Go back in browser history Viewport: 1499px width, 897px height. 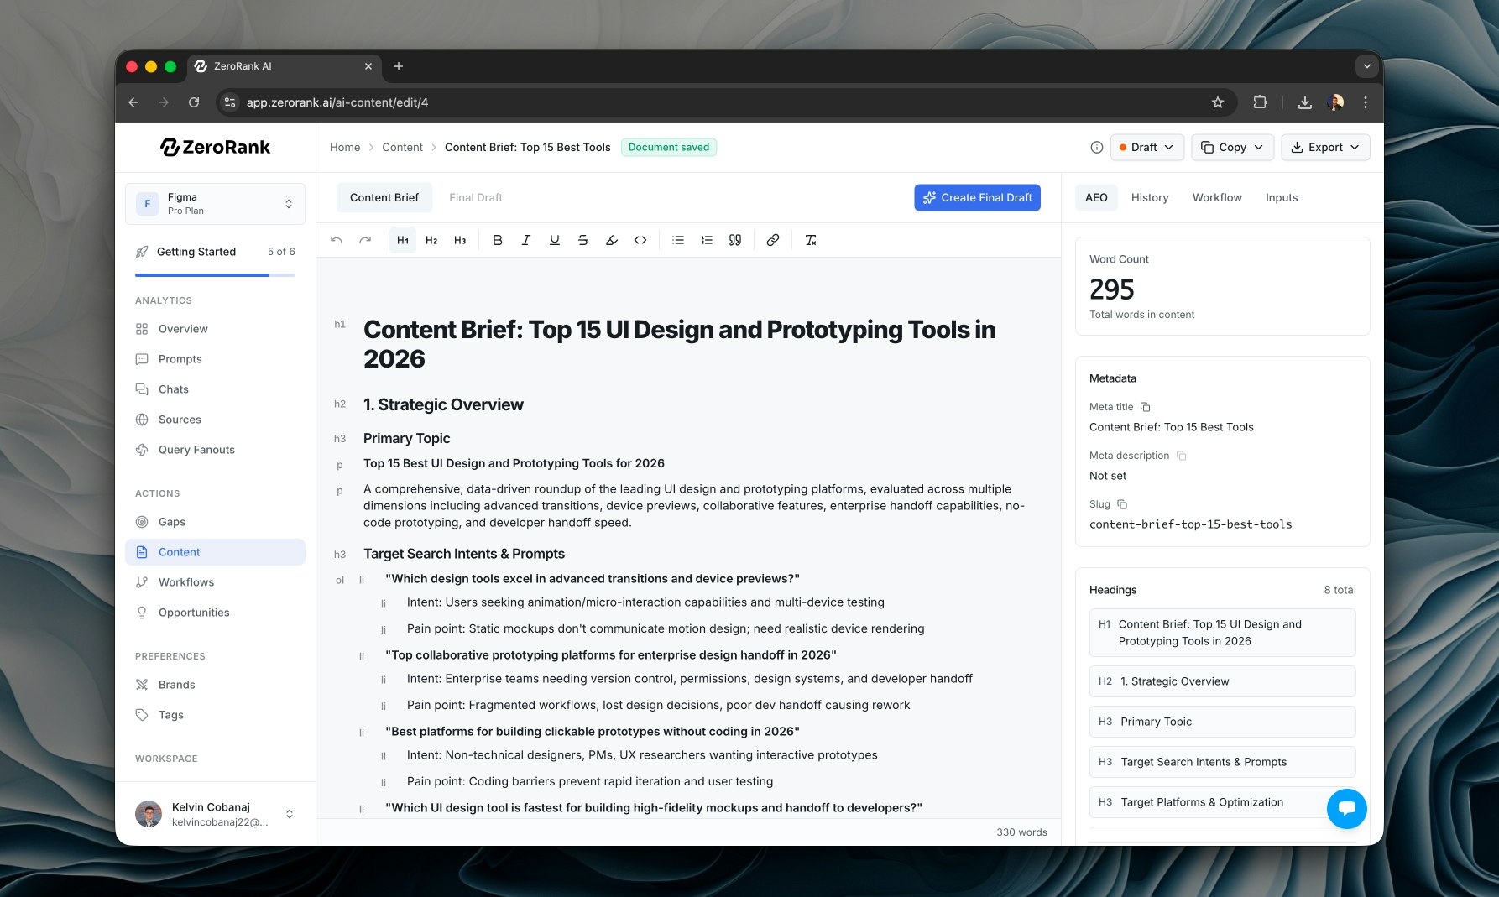tap(133, 102)
